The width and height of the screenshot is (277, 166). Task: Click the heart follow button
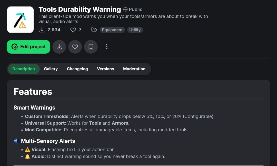coord(75,47)
